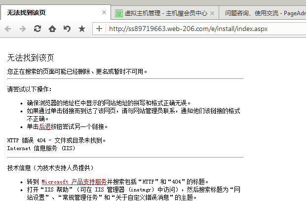Click the green favicon on 虚拟主机管理 tab

tap(118, 13)
